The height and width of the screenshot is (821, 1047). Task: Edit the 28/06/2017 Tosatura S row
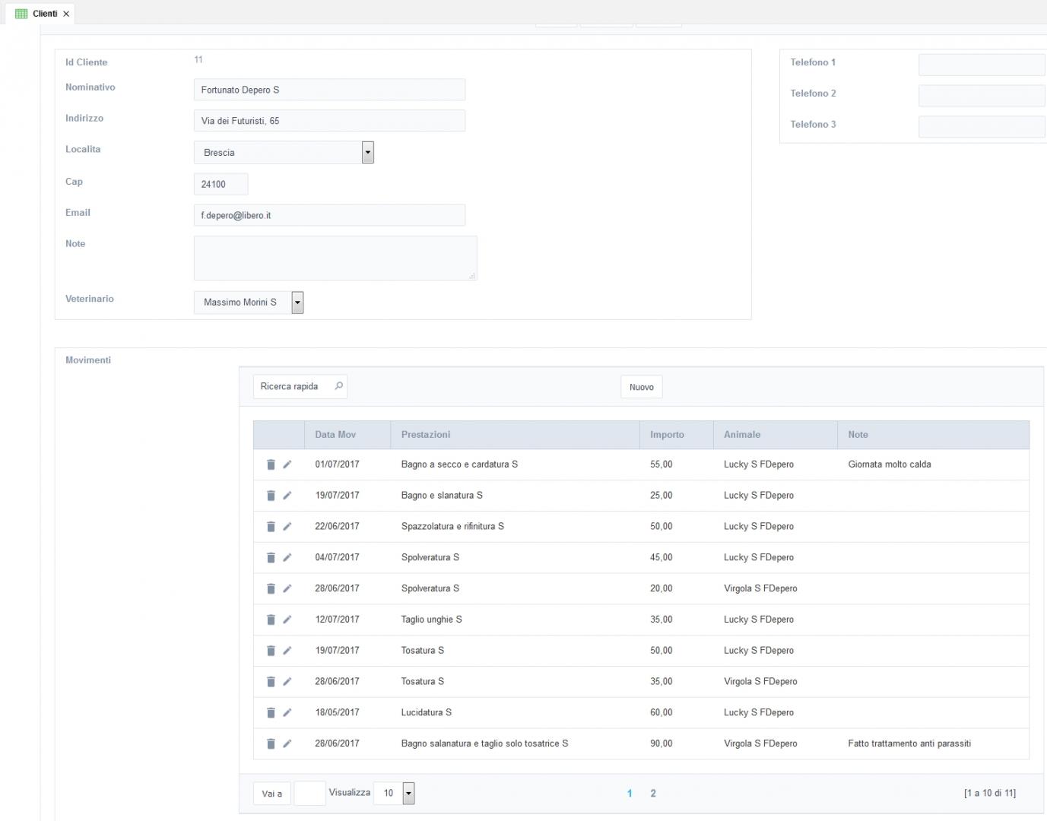coord(287,682)
